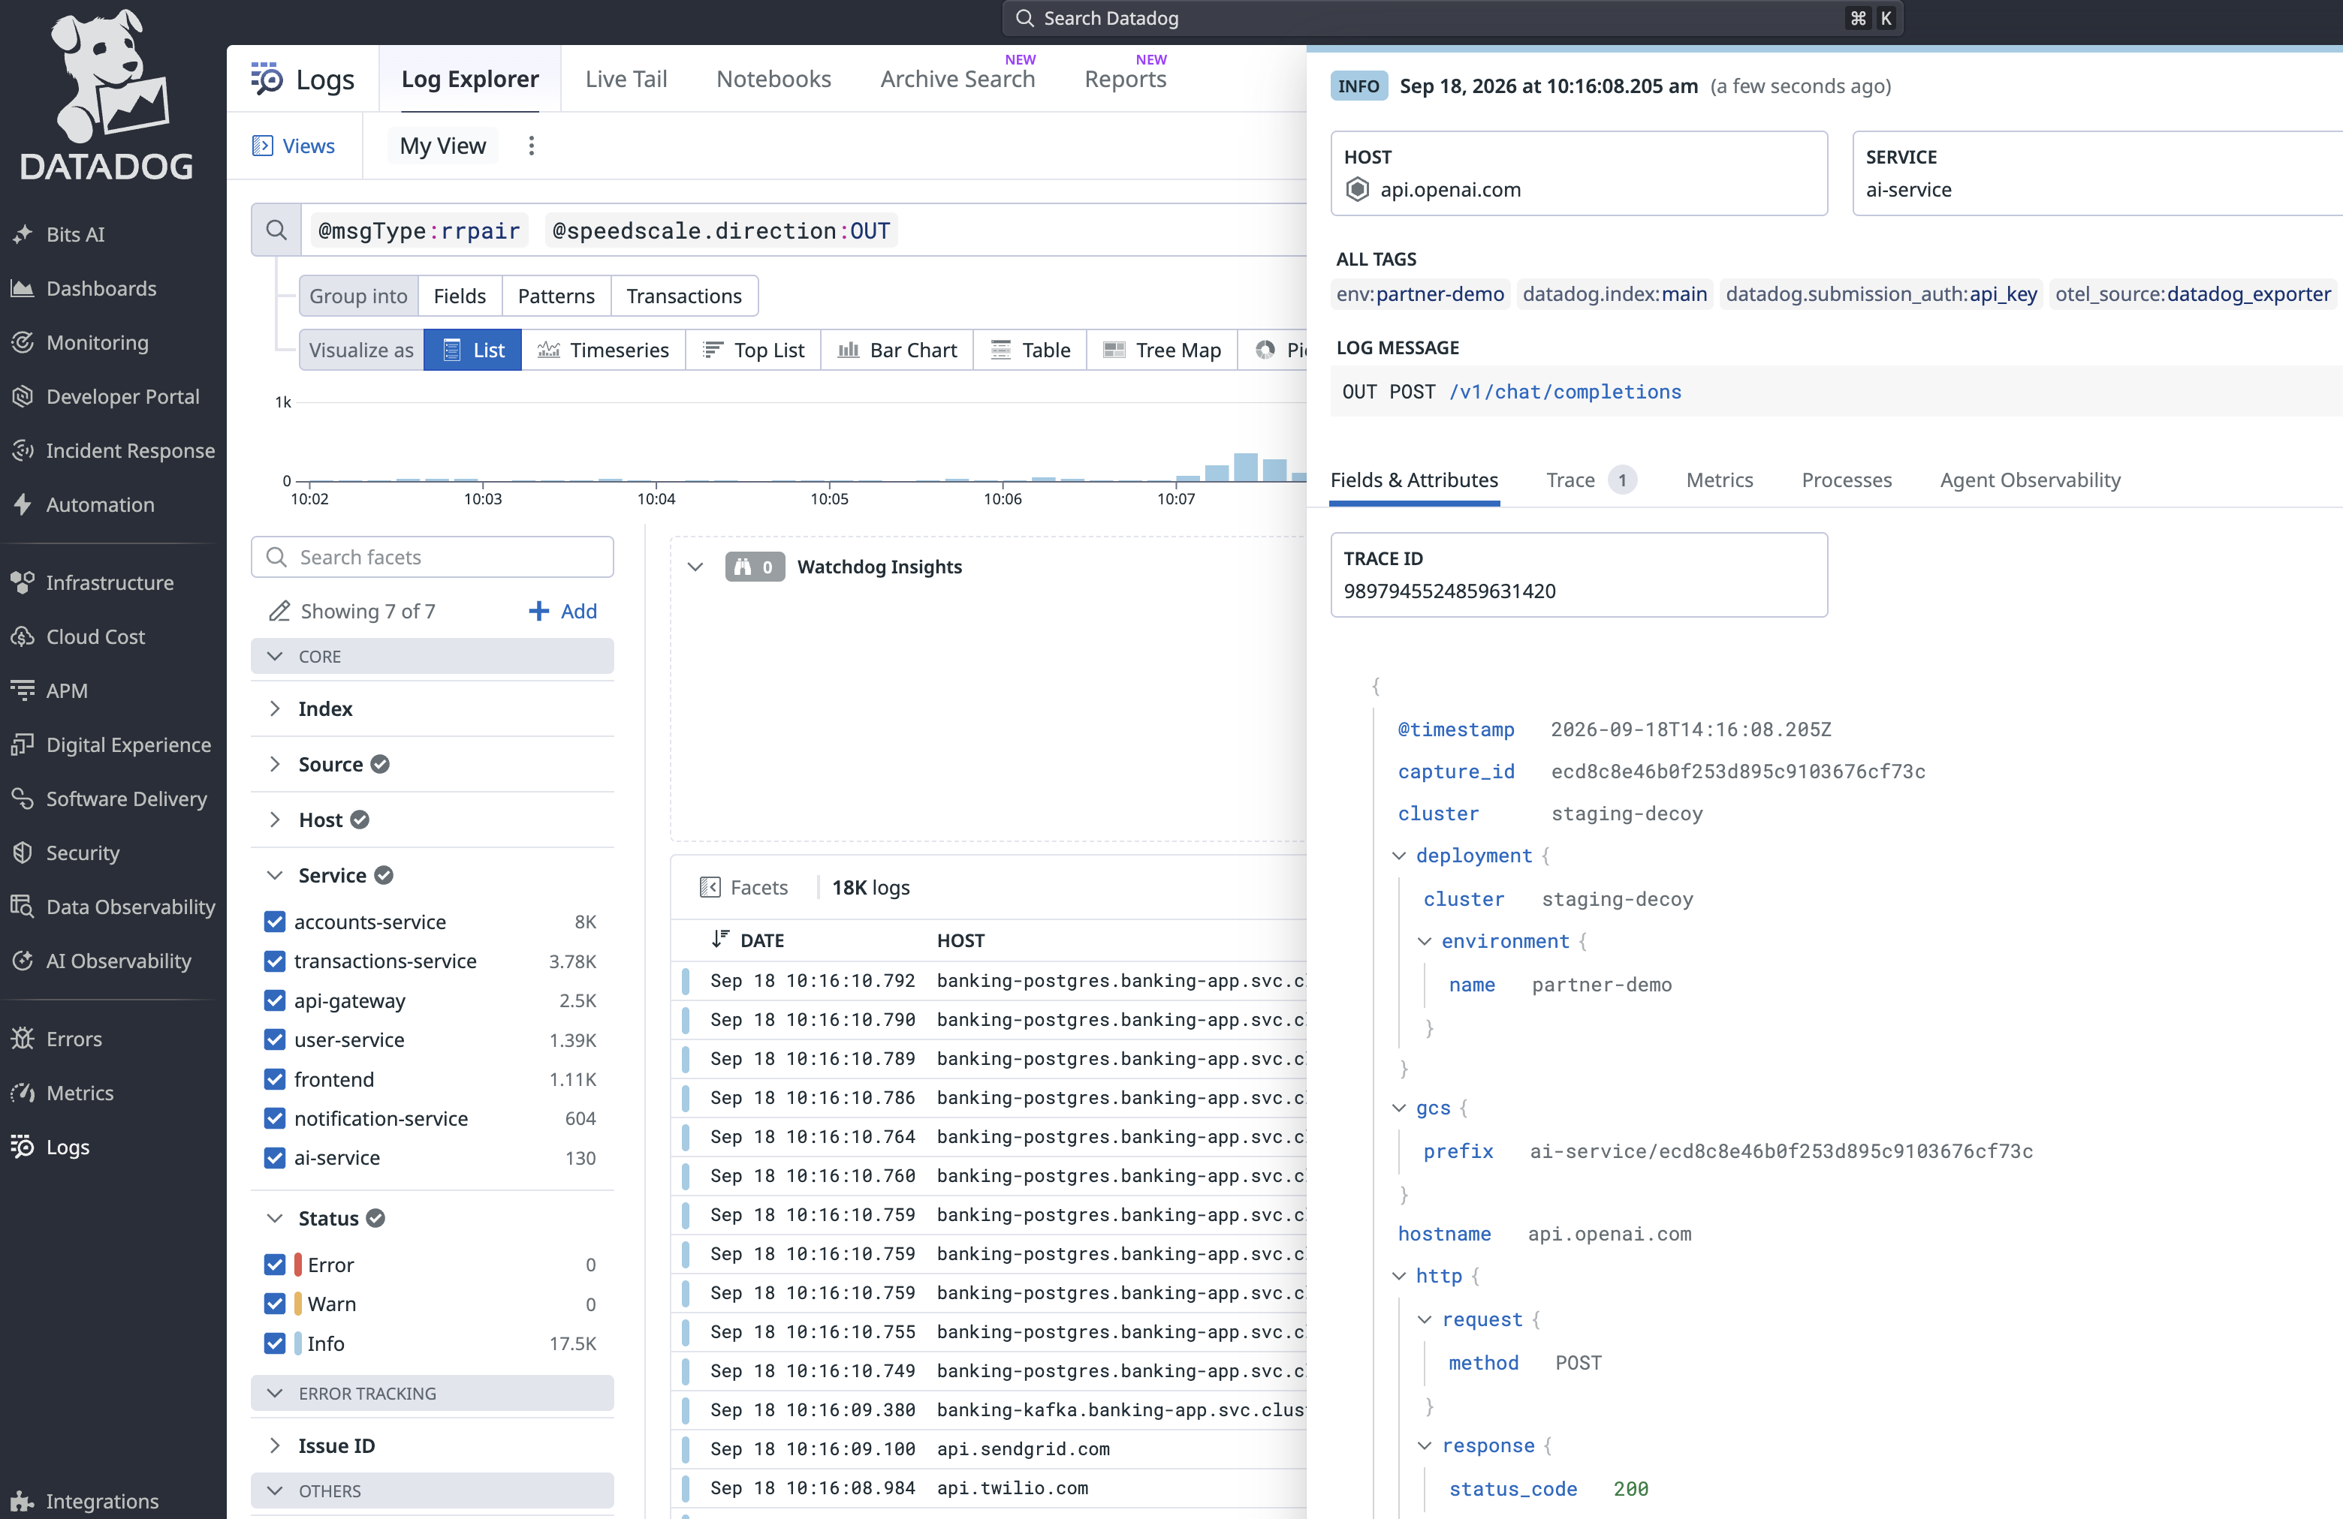
Task: Collapse the http JSON node
Action: pyautogui.click(x=1399, y=1276)
